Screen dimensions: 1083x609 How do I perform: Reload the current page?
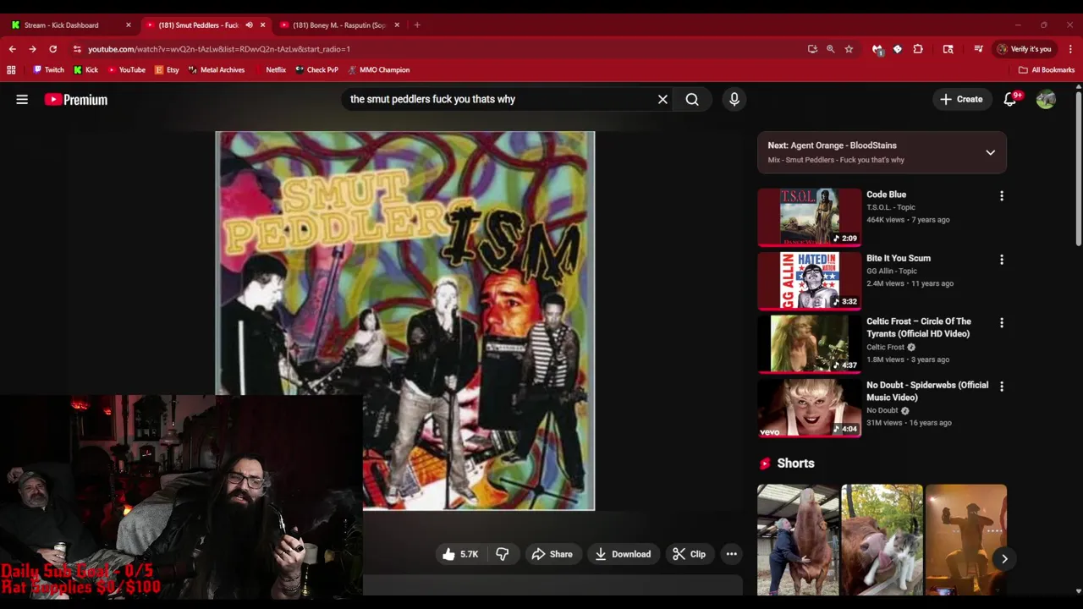pos(53,49)
